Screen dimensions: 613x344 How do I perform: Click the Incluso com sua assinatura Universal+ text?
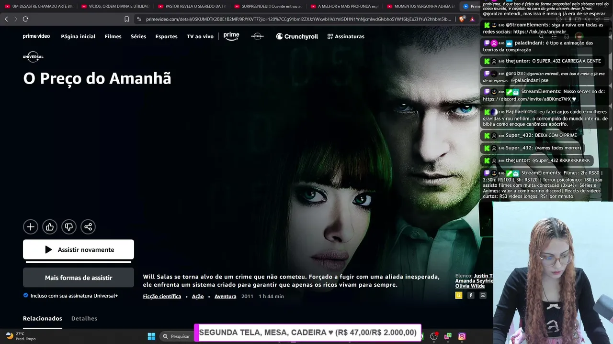(x=74, y=296)
